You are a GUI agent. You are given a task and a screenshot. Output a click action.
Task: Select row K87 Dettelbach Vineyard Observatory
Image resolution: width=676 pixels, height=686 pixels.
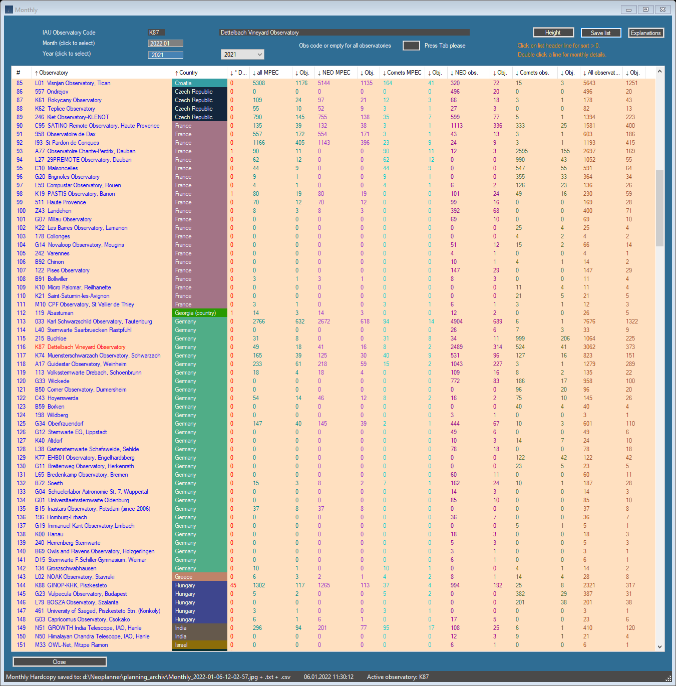tap(333, 347)
